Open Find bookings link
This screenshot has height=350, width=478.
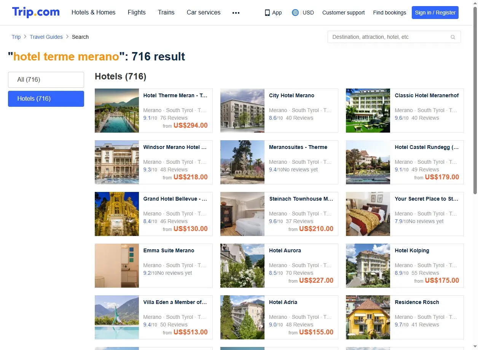point(389,13)
